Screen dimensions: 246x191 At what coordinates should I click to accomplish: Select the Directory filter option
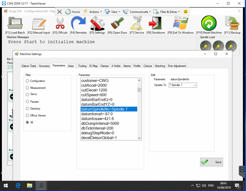click(28, 108)
